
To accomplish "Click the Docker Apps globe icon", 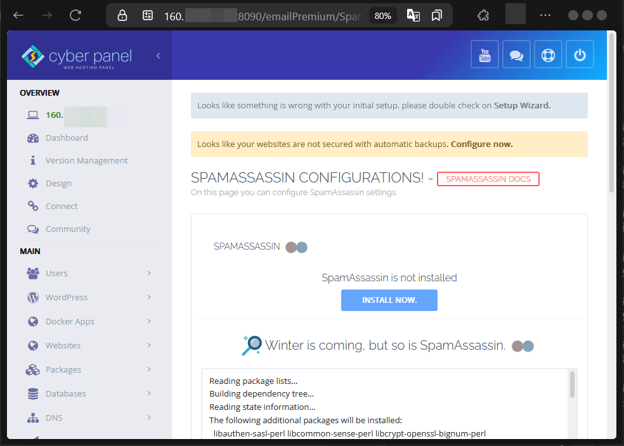I will click(x=33, y=321).
